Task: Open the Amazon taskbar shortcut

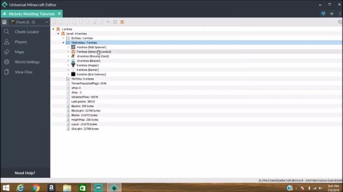Action: tap(51, 188)
